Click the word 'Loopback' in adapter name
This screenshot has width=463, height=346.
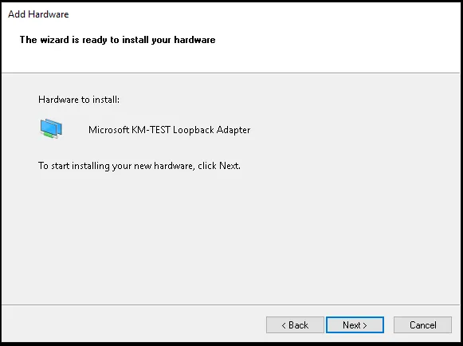coord(194,130)
